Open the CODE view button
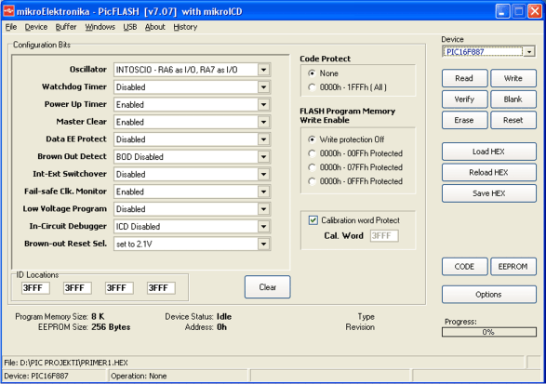The height and width of the screenshot is (384, 546). pyautogui.click(x=464, y=267)
